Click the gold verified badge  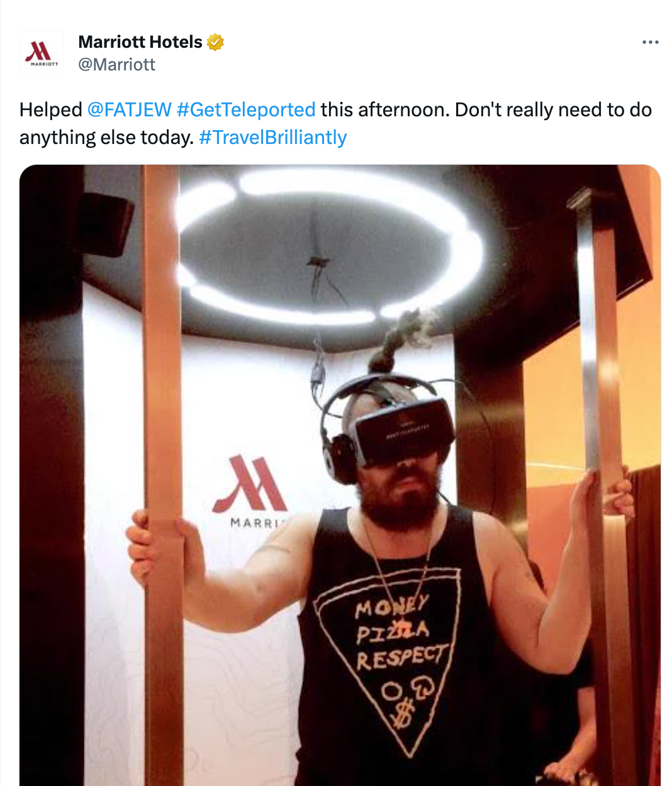(216, 42)
